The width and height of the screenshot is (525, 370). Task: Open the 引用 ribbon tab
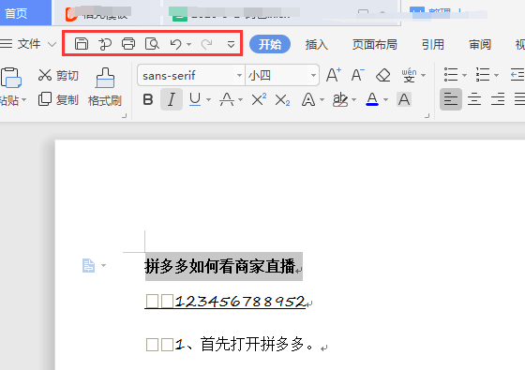pos(432,44)
